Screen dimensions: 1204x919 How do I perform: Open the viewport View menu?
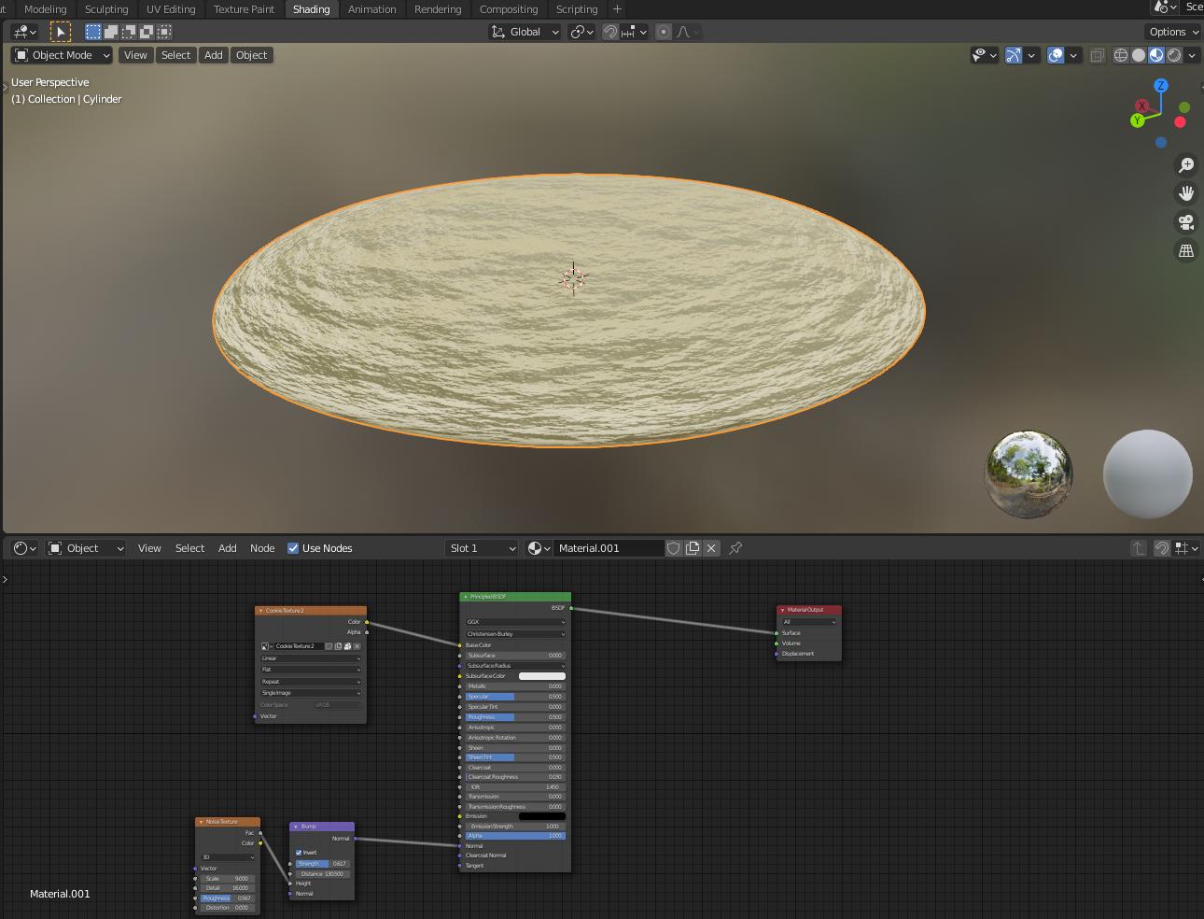(x=135, y=55)
